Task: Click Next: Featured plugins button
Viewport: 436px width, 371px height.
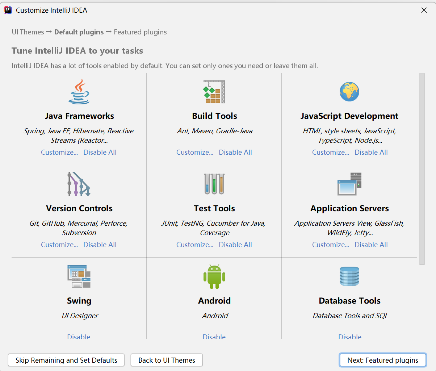Action: click(x=383, y=360)
